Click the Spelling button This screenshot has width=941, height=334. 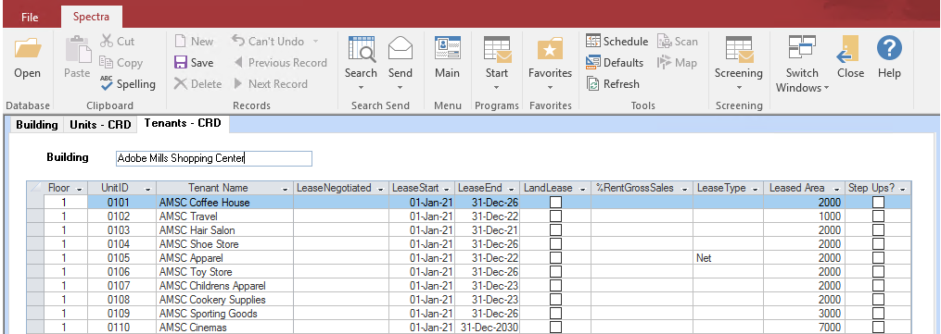click(x=128, y=84)
